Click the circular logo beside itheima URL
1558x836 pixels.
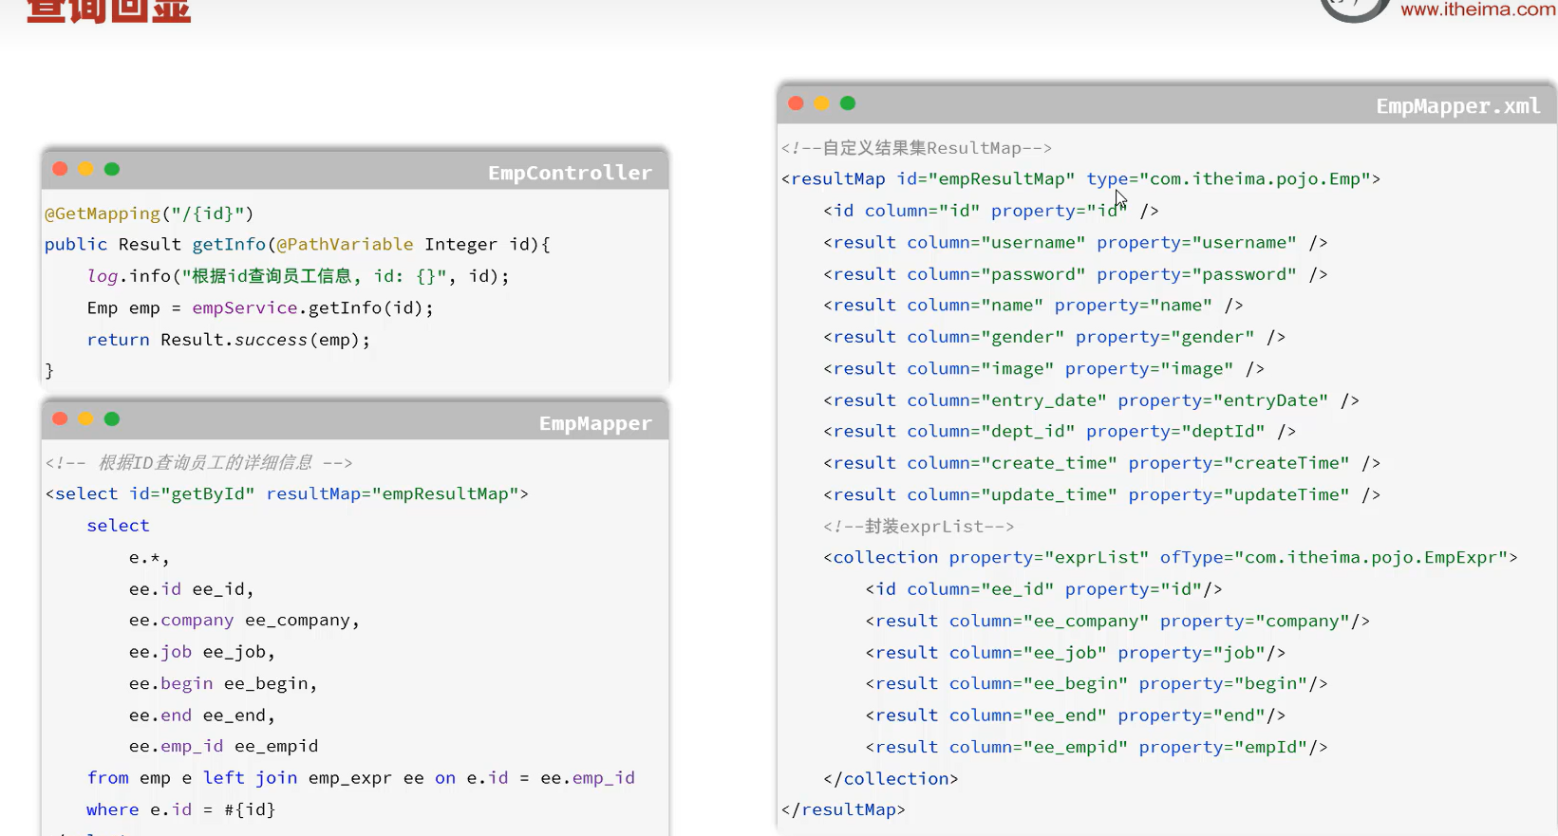pos(1354,8)
